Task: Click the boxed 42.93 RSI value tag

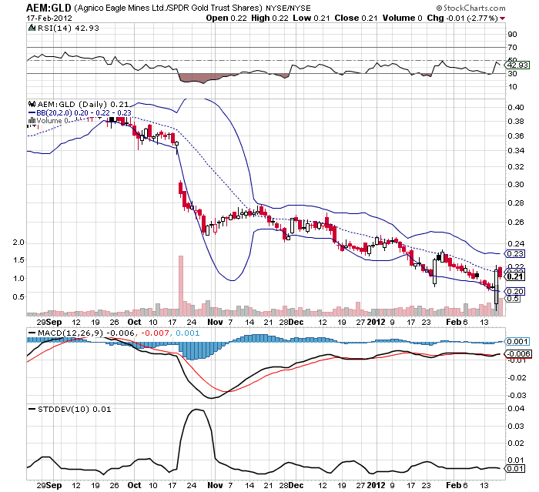Action: (x=517, y=65)
